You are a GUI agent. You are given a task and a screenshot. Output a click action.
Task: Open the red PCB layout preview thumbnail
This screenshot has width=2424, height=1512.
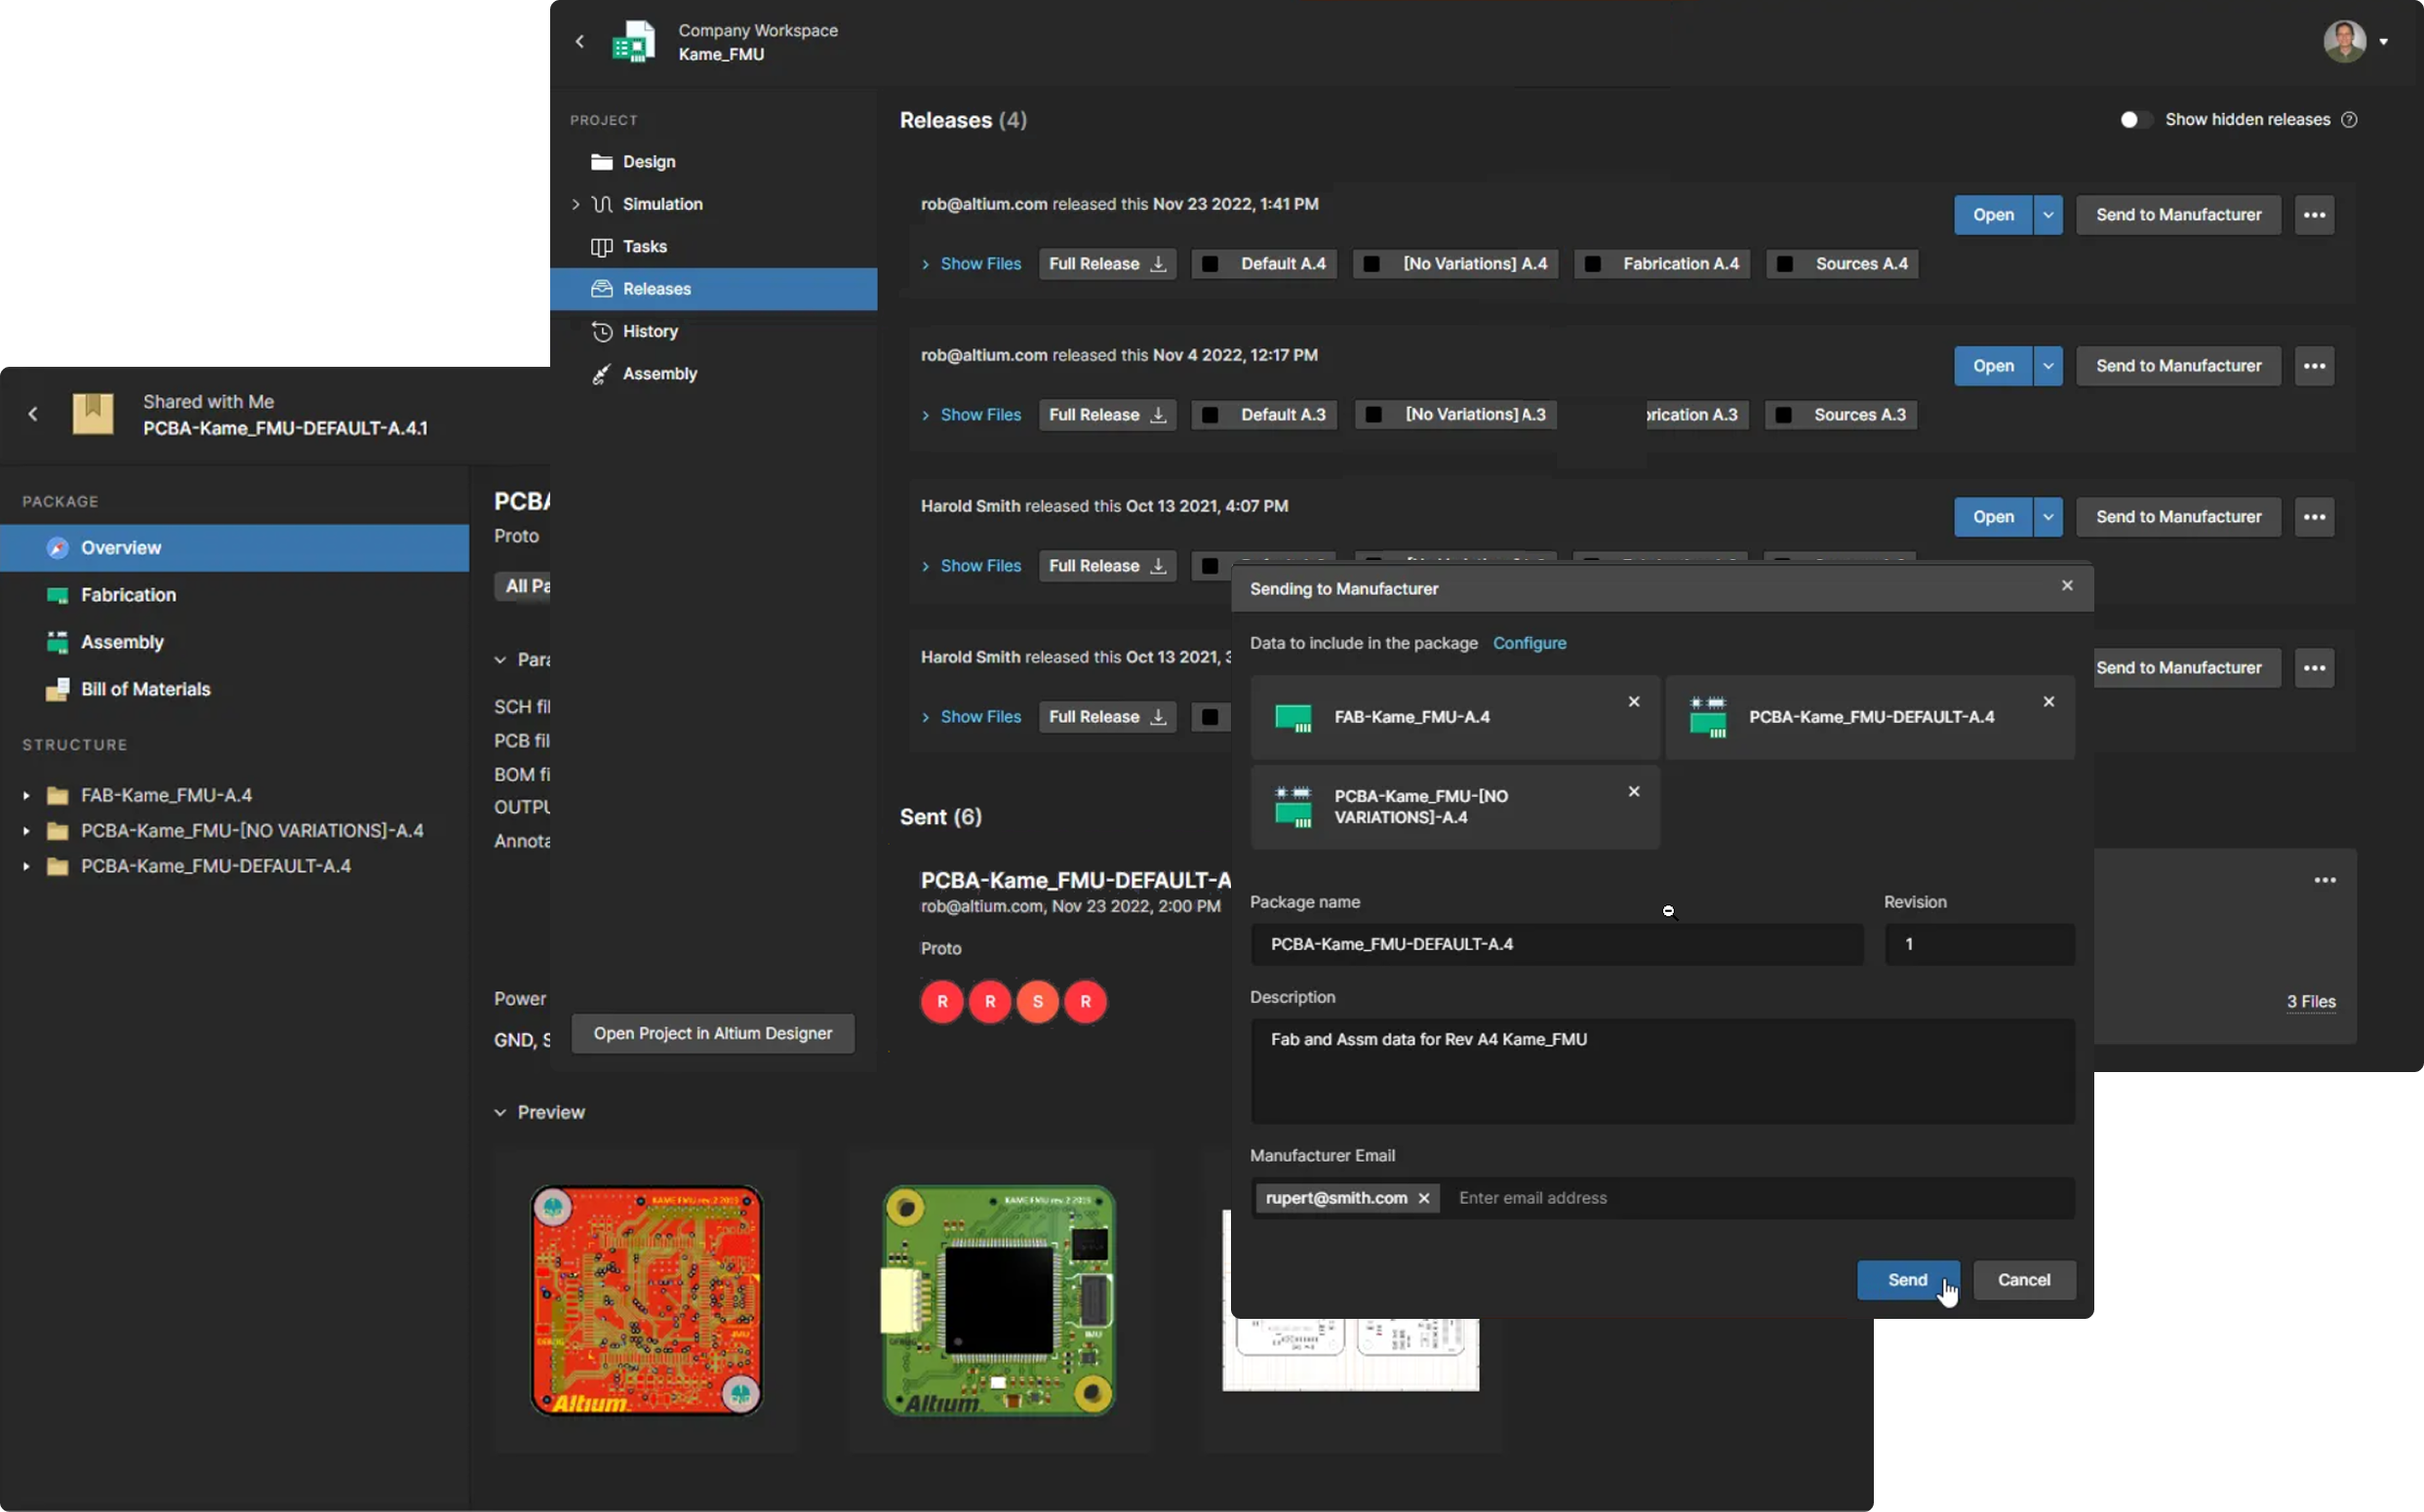(x=646, y=1300)
